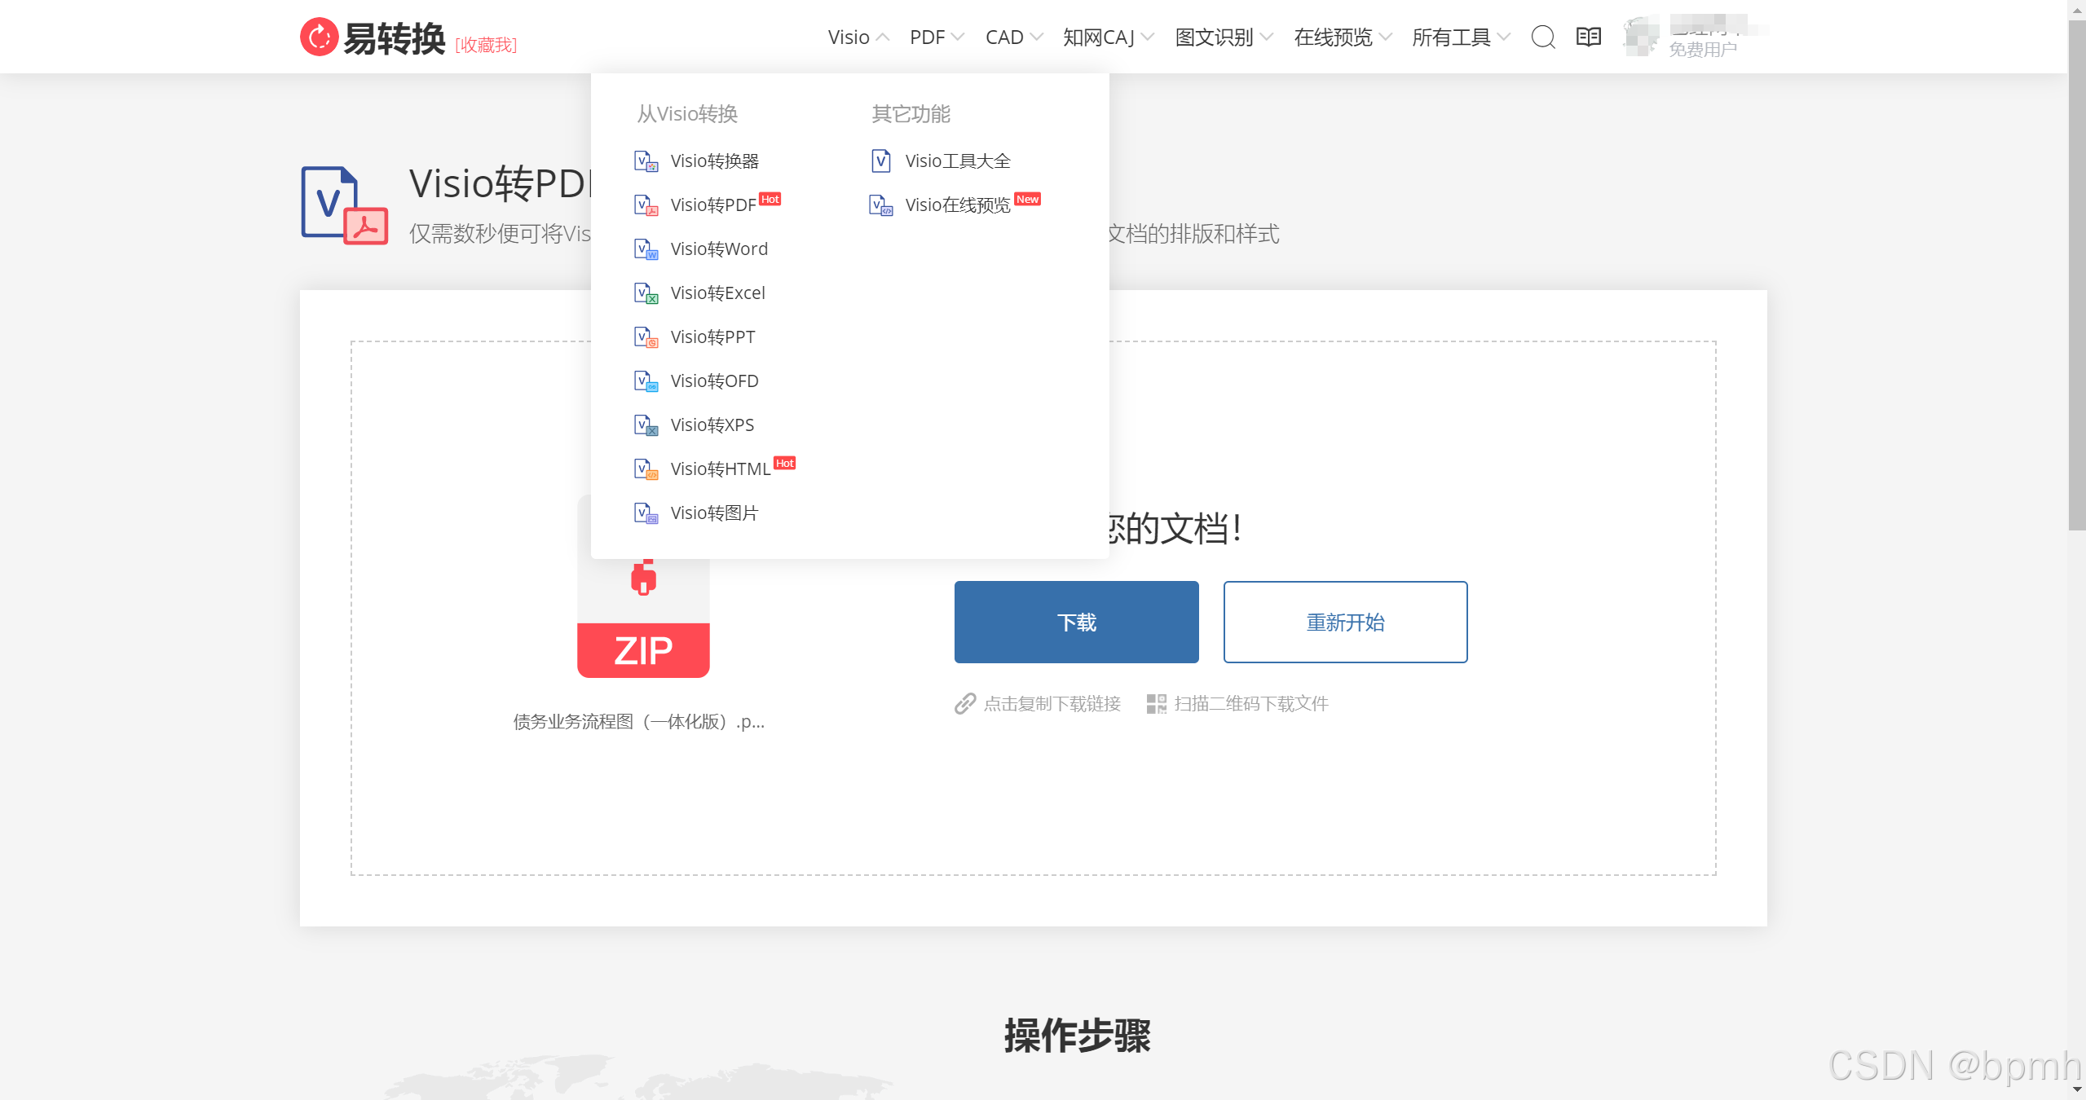The height and width of the screenshot is (1100, 2086).
Task: Open the 在线预览 navigation item
Action: [x=1333, y=37]
